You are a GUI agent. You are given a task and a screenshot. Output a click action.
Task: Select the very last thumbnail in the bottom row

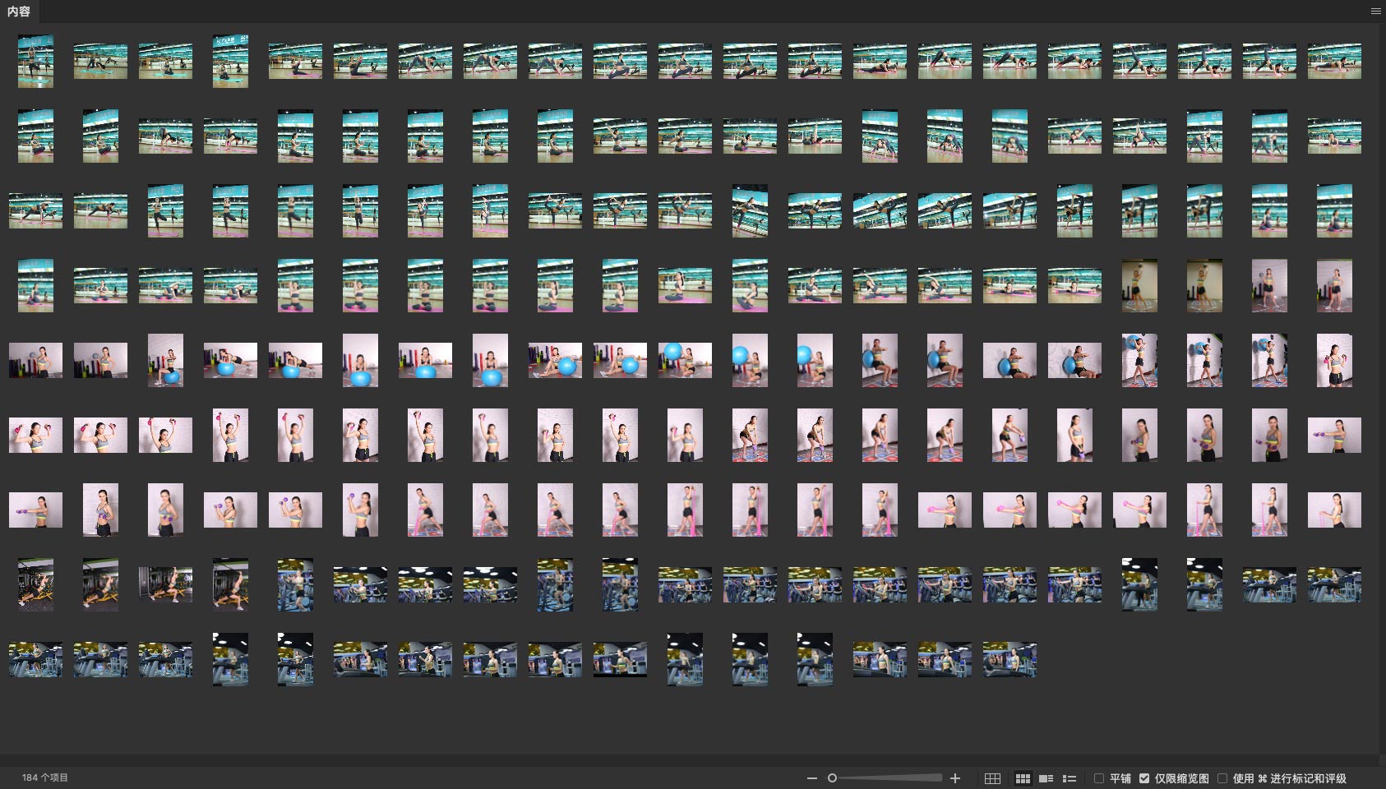coord(1009,659)
